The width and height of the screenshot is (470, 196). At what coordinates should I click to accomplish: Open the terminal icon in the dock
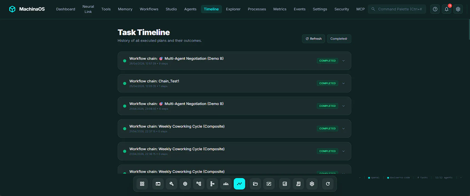pos(158,184)
